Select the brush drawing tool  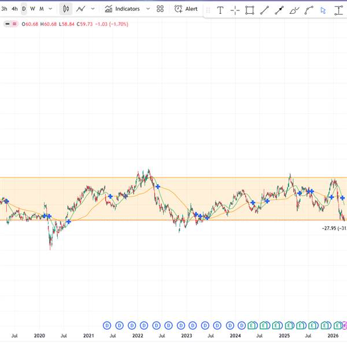(x=294, y=10)
